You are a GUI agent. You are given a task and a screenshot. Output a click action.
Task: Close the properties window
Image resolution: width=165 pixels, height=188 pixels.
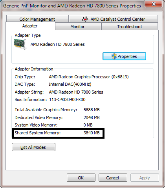coord(154,4)
